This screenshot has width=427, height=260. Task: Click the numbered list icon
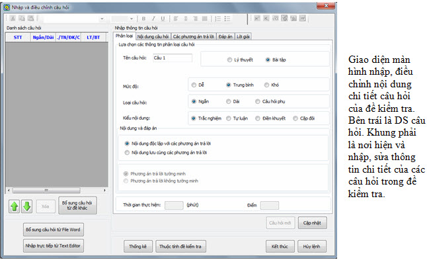point(218,19)
